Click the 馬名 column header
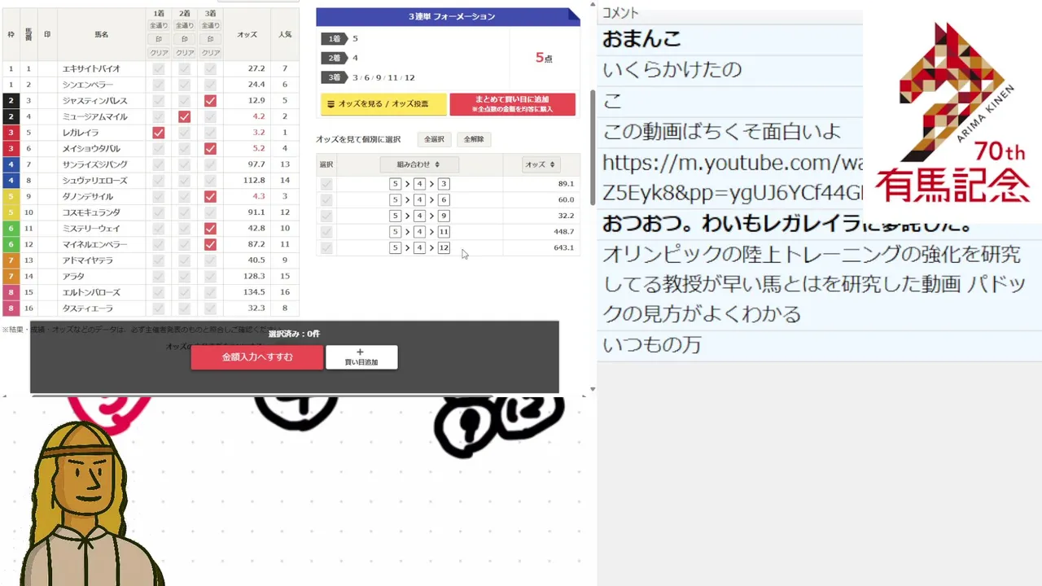Viewport: 1042px width, 586px height. click(x=102, y=35)
